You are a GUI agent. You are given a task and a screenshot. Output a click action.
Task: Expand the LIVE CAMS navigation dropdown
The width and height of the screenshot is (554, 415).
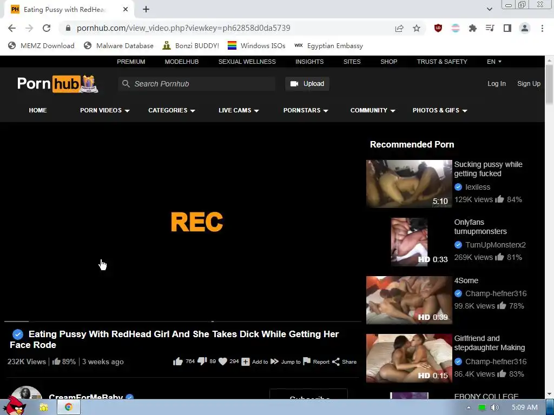pos(239,110)
